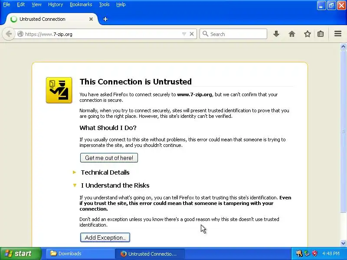Click the border guard warning icon
Image resolution: width=347 pixels, height=260 pixels.
pos(59,90)
